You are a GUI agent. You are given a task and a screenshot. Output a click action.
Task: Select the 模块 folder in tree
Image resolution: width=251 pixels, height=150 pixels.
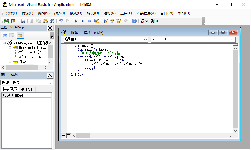click(x=20, y=62)
